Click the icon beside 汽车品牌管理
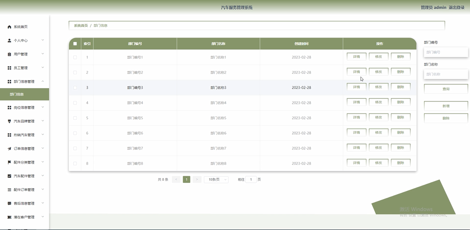Viewport: 470px width, 230px height. pos(9,121)
